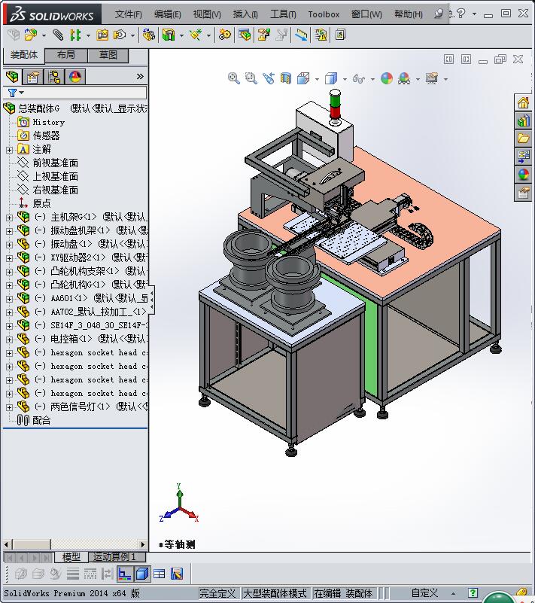Switch to the 草图 tab
Viewport: 535px width, 603px height.
point(108,56)
